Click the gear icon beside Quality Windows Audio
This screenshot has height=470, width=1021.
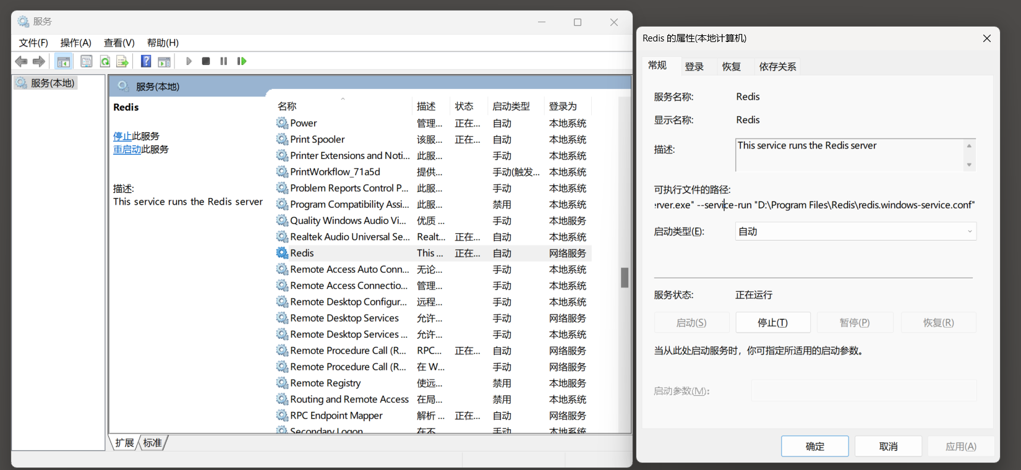[282, 220]
